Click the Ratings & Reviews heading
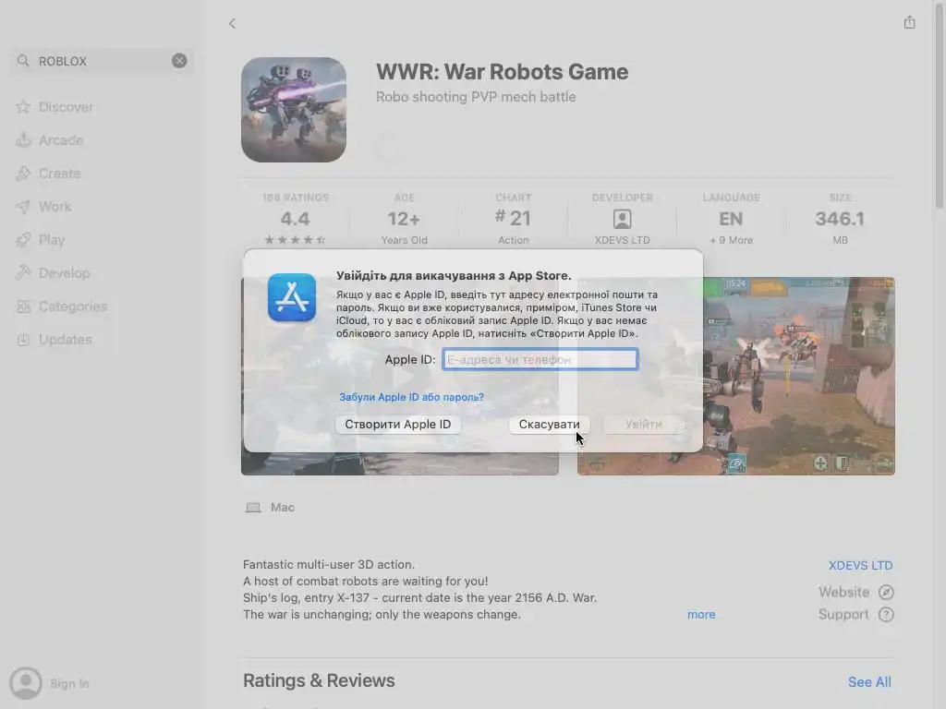946x709 pixels. click(x=319, y=680)
